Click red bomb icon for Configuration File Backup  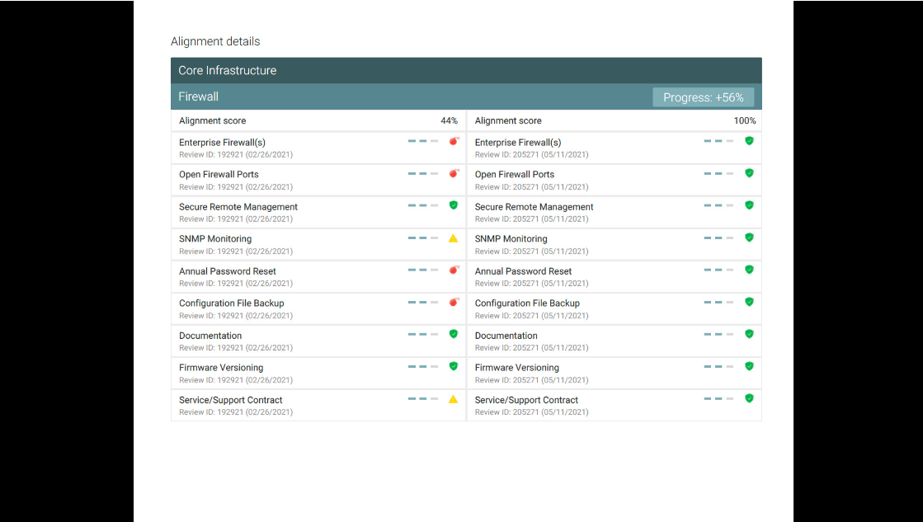point(453,302)
